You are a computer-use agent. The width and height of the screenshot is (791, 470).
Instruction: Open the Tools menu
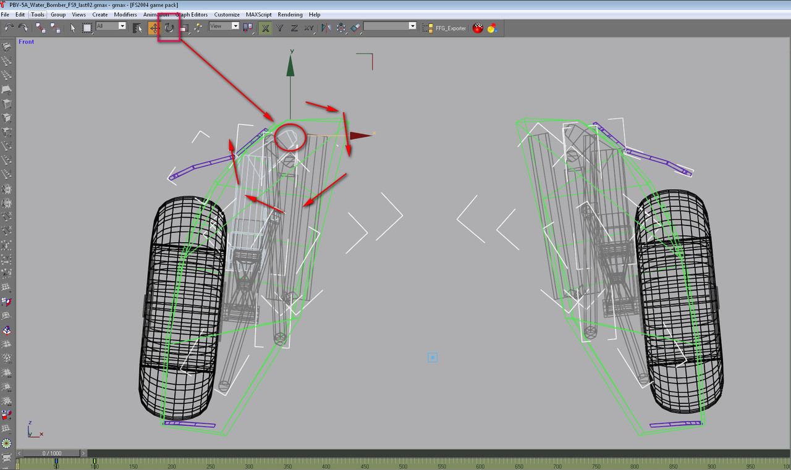pyautogui.click(x=38, y=14)
